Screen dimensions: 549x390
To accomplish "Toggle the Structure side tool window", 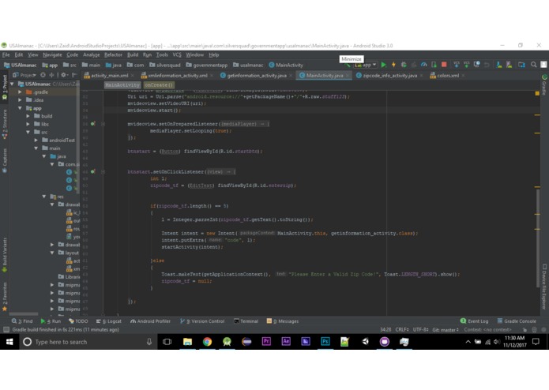I will 5,124.
